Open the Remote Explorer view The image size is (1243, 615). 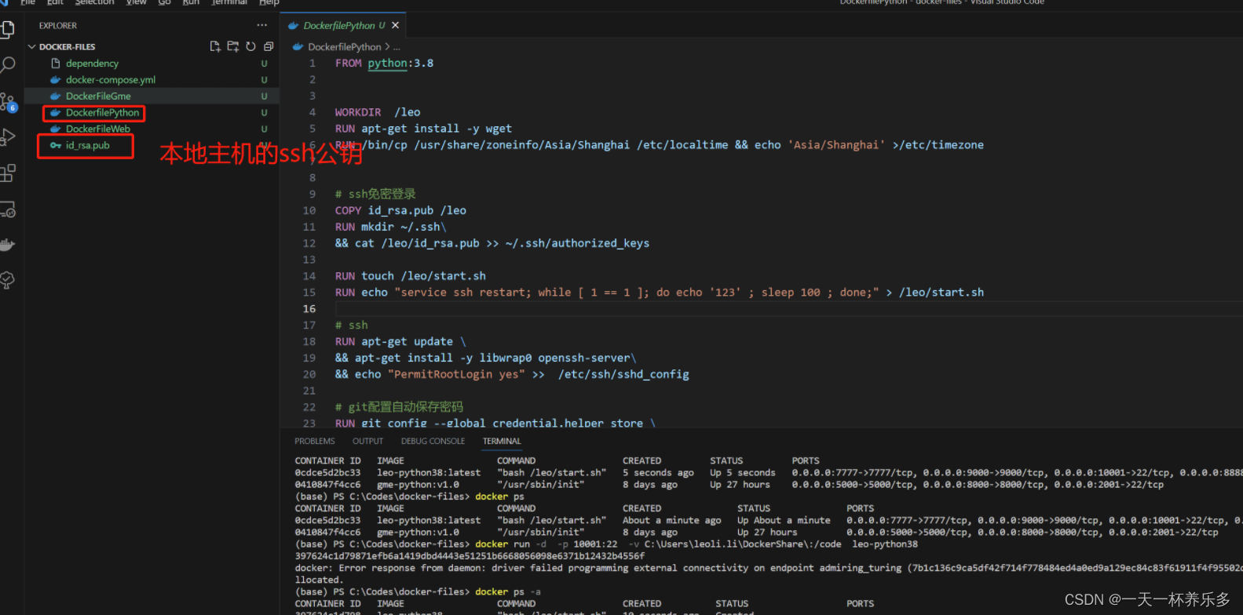(x=8, y=209)
